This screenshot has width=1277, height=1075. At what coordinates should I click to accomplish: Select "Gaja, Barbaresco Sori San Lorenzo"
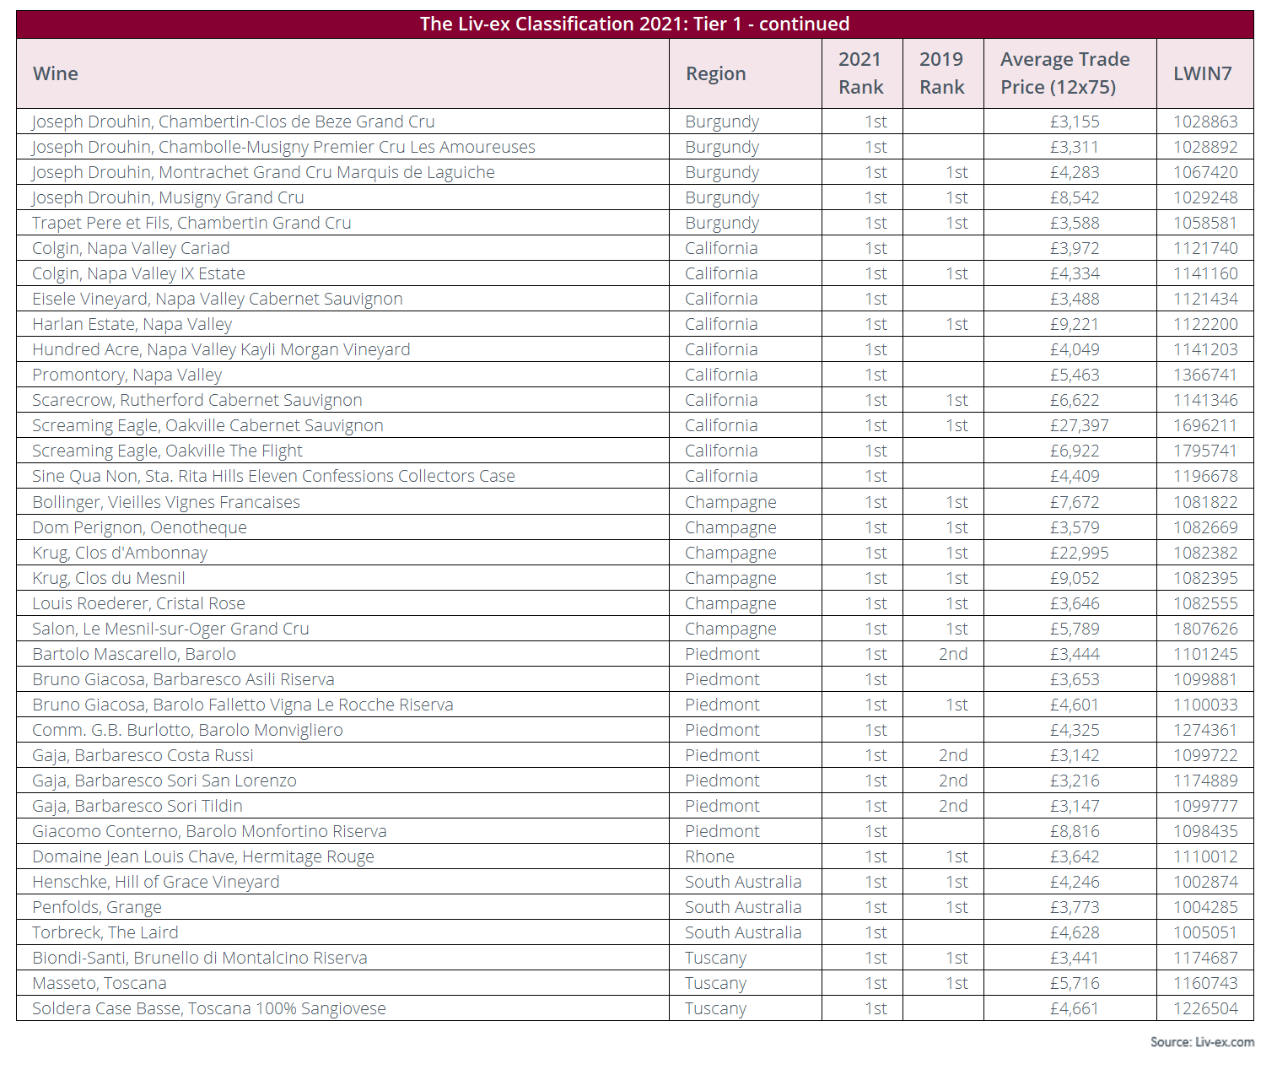(164, 781)
